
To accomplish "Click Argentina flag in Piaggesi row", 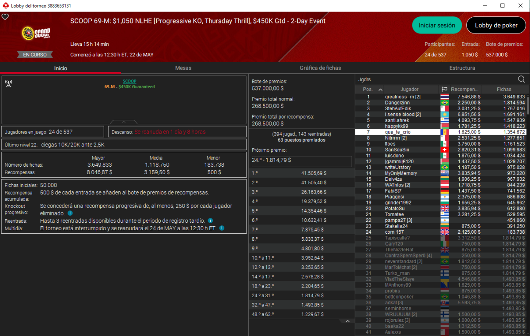I will 445,197.
